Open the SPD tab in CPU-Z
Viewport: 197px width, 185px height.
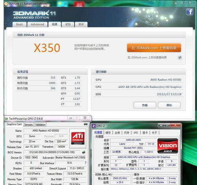pos(136,133)
